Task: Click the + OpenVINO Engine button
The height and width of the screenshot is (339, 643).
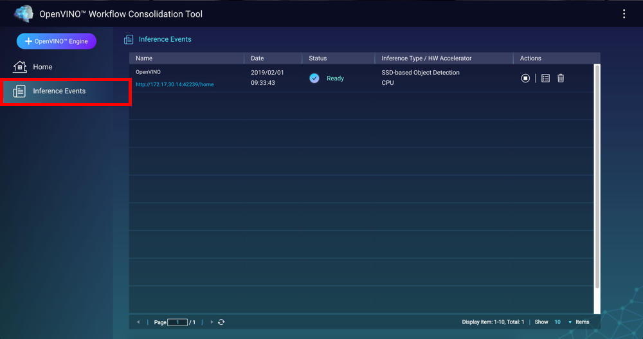Action: (57, 41)
